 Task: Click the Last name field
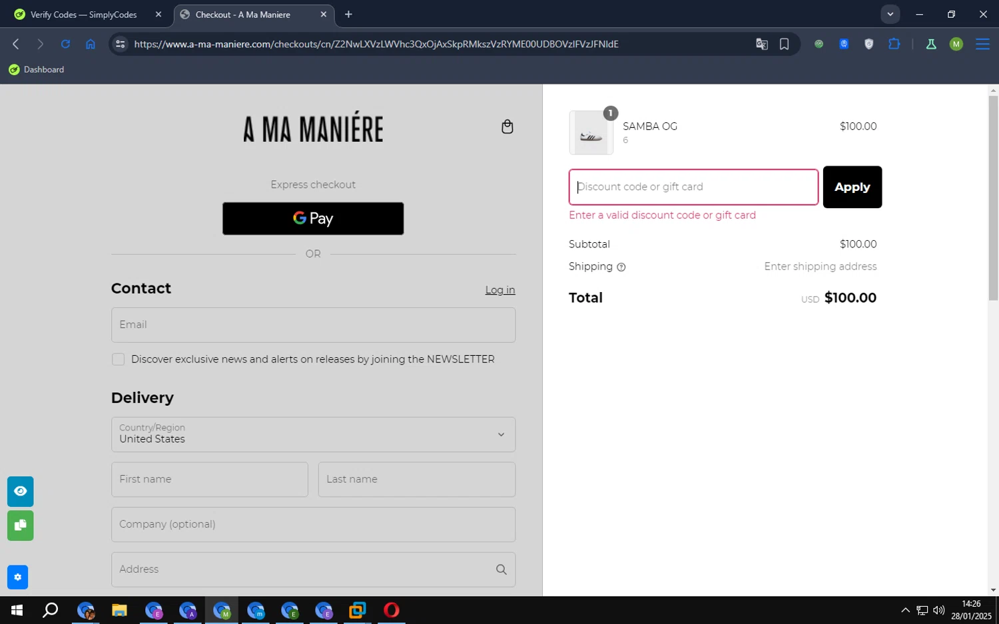[417, 480]
